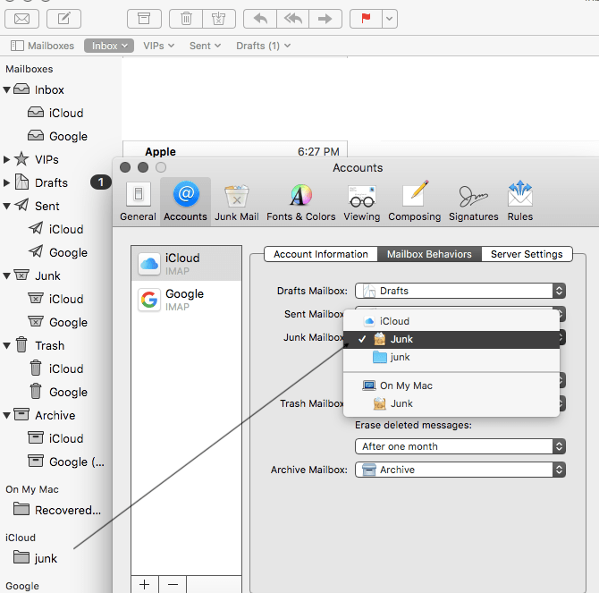The image size is (599, 593).
Task: Open the Drafts Mailbox popup menu
Action: click(x=460, y=291)
